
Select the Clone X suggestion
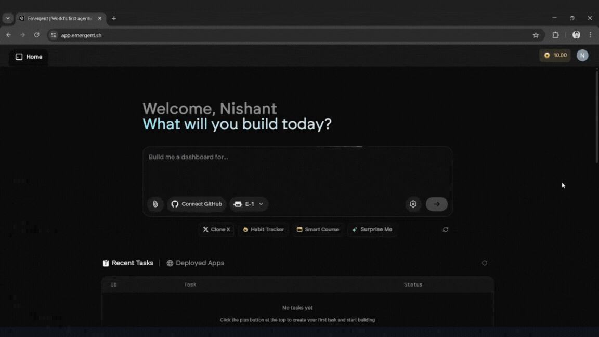coord(216,229)
